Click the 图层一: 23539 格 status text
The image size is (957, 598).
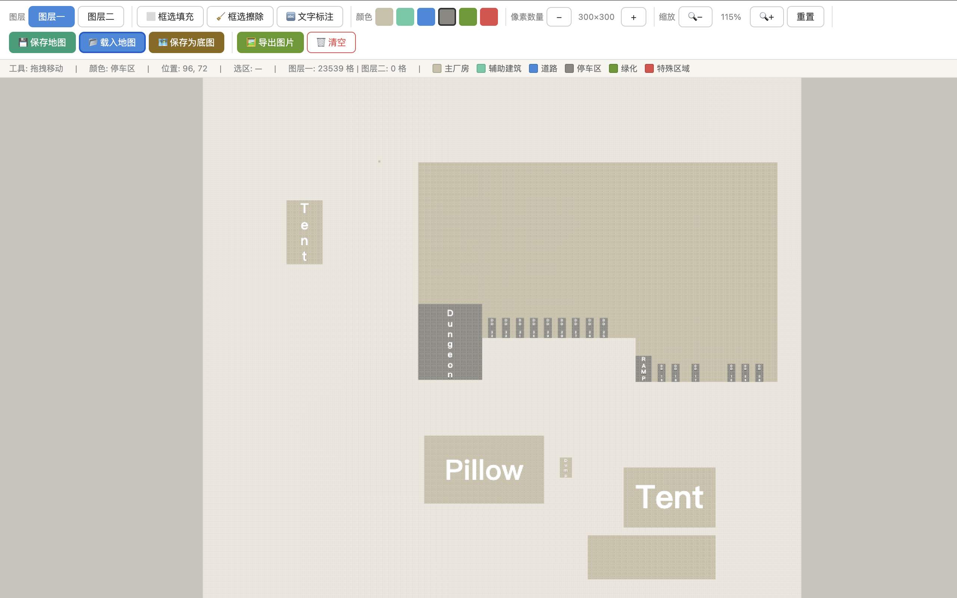point(321,68)
